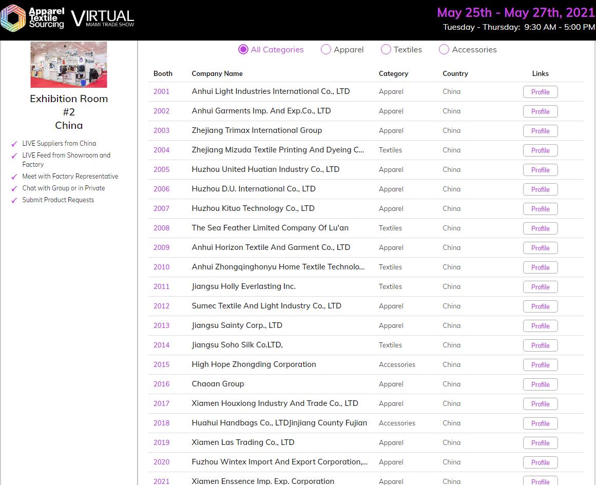Open Profile for Huahui Handbags Co.
Screen dimensions: 596x486
[540, 423]
